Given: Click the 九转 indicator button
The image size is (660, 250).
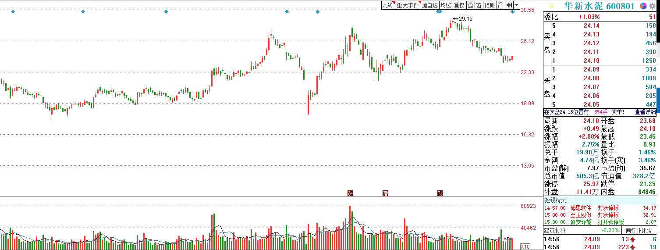Looking at the screenshot, I should pyautogui.click(x=388, y=5).
